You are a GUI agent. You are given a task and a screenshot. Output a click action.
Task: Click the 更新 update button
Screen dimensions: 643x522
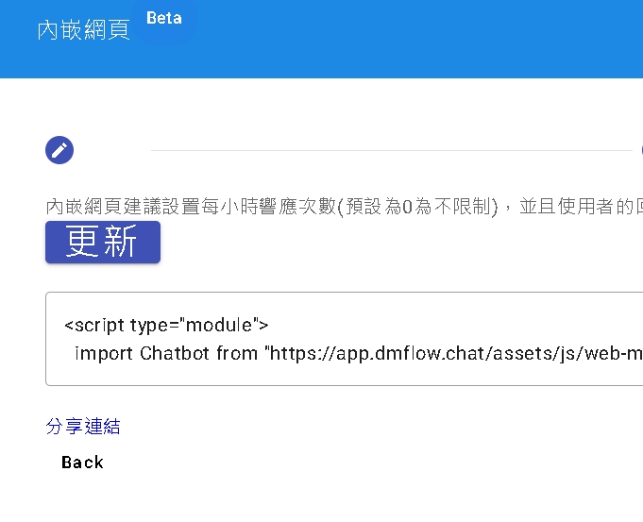(x=103, y=243)
